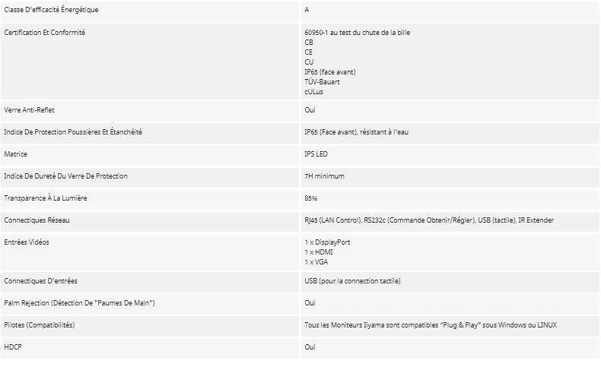Click 'Indice De Protection Poussières Et Étanchéité' label

click(x=73, y=132)
